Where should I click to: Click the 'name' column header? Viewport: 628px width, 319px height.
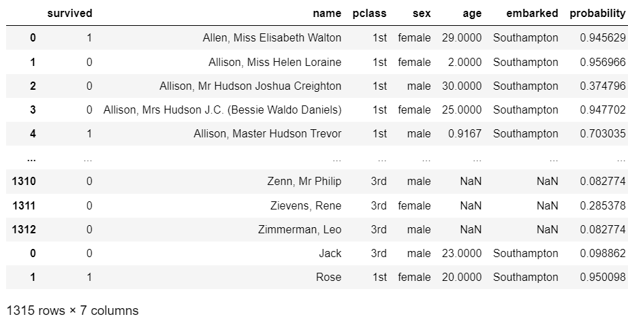pyautogui.click(x=327, y=13)
